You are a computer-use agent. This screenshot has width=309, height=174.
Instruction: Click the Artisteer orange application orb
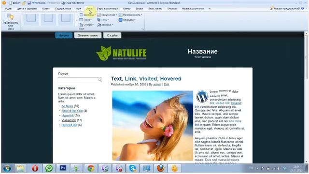click(4, 3)
